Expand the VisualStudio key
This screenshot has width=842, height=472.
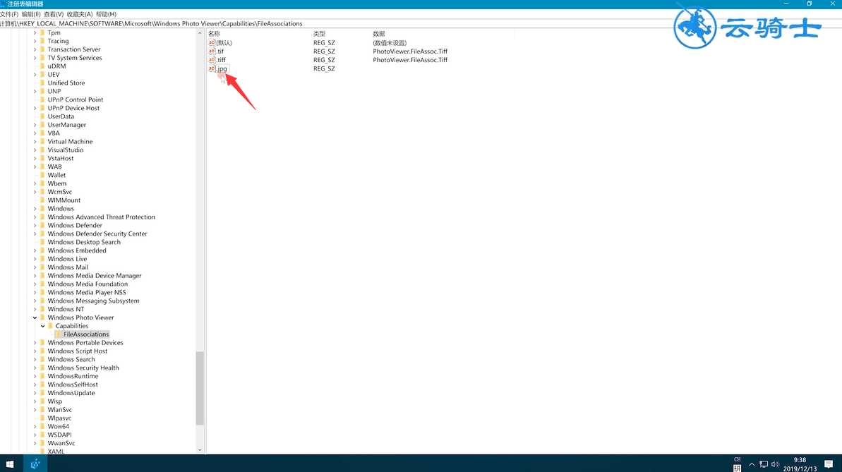35,150
